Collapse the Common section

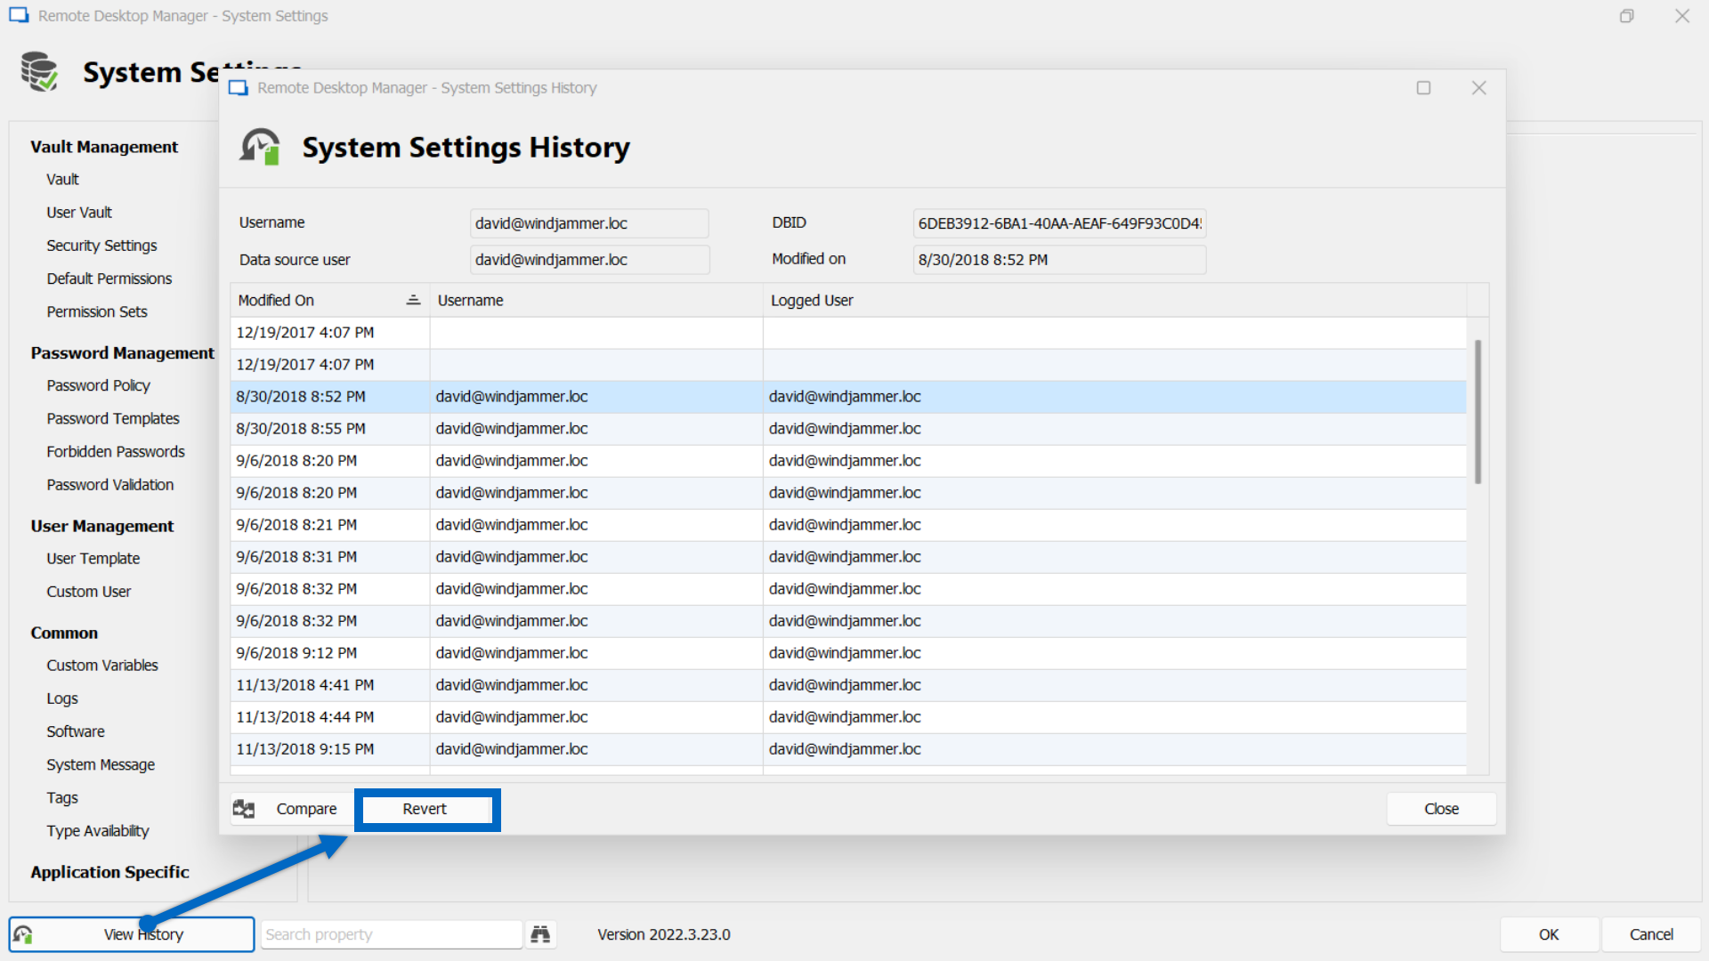point(63,632)
